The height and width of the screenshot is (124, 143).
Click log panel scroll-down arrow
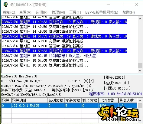click(x=140, y=70)
